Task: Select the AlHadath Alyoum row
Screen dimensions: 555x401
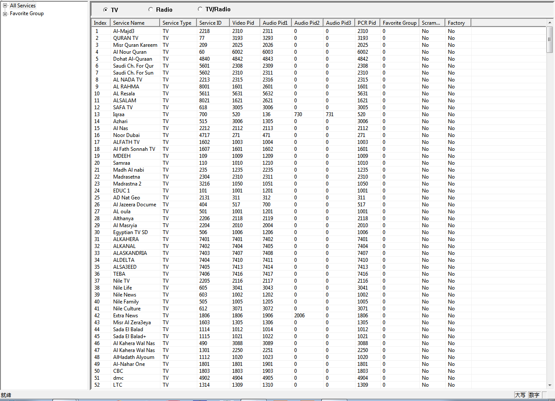Action: (x=281, y=357)
